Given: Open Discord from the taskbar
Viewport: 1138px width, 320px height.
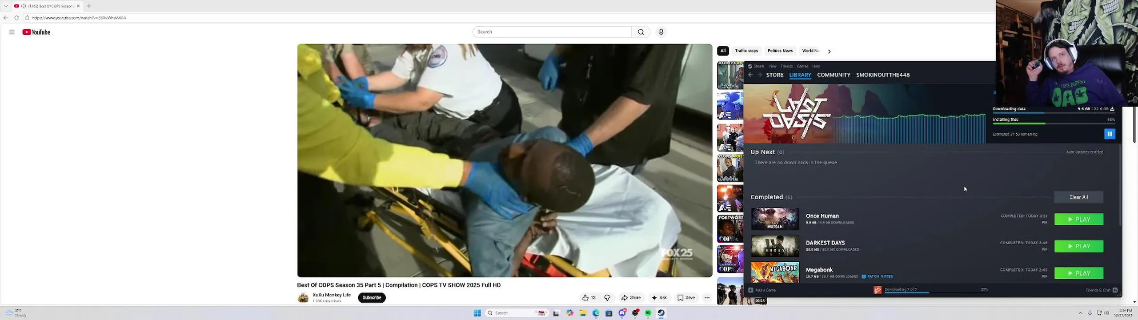Looking at the screenshot, I should point(622,313).
